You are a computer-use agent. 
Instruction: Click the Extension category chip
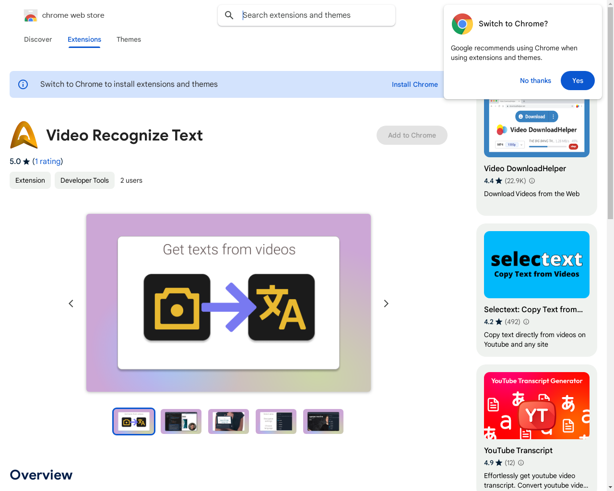tap(30, 180)
